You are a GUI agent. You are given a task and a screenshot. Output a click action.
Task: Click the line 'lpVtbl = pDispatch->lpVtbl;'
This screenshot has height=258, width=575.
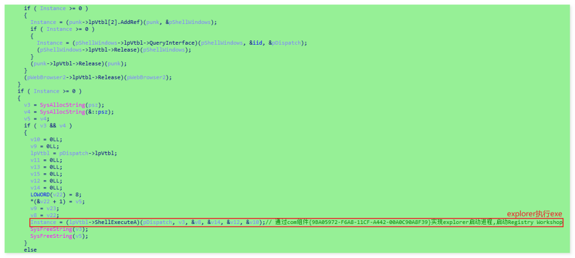pyautogui.click(x=73, y=153)
